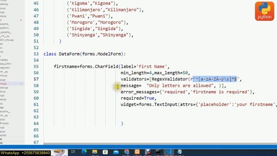Image resolution: width=277 pixels, height=156 pixels.
Task: Click 'min_length=4' on line 56
Action: coord(136,73)
